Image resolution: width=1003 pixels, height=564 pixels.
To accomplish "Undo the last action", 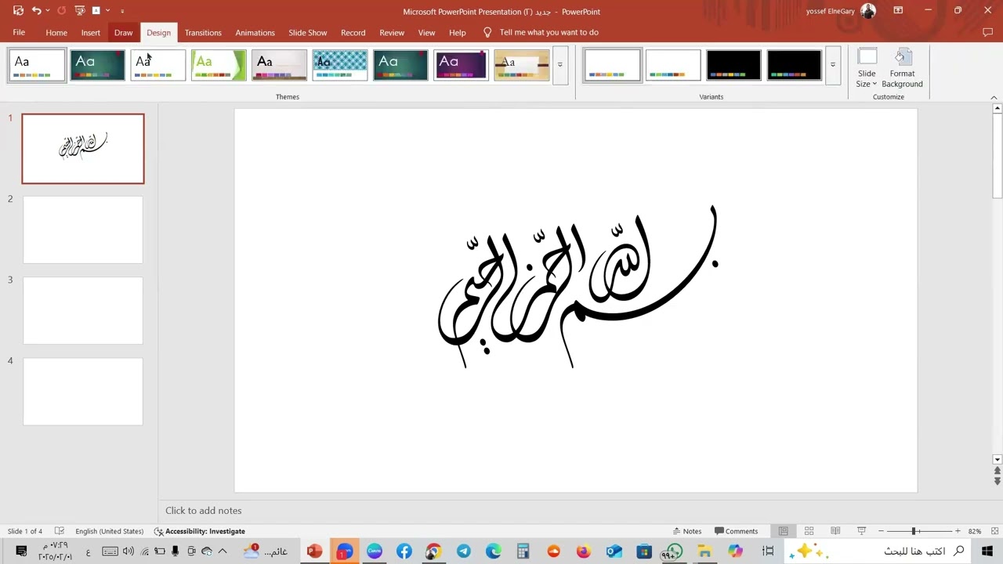I will coord(36,11).
